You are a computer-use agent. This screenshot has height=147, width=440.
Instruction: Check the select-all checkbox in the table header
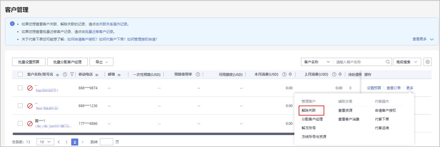20,74
